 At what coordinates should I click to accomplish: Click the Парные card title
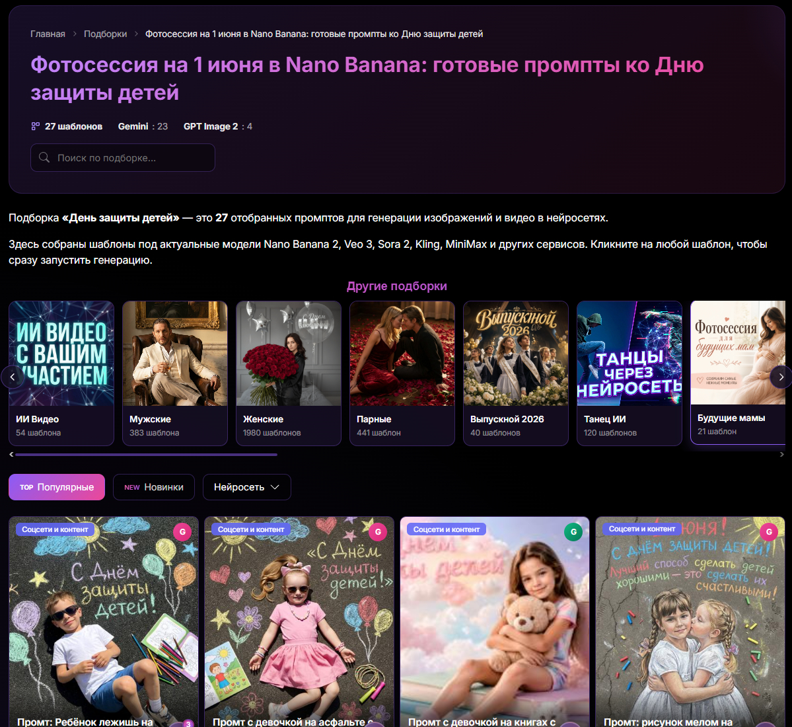click(x=374, y=419)
